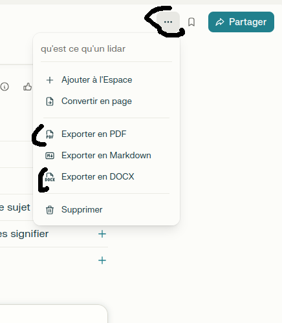Expand the related question ending in 'signifier'

pyautogui.click(x=54, y=234)
